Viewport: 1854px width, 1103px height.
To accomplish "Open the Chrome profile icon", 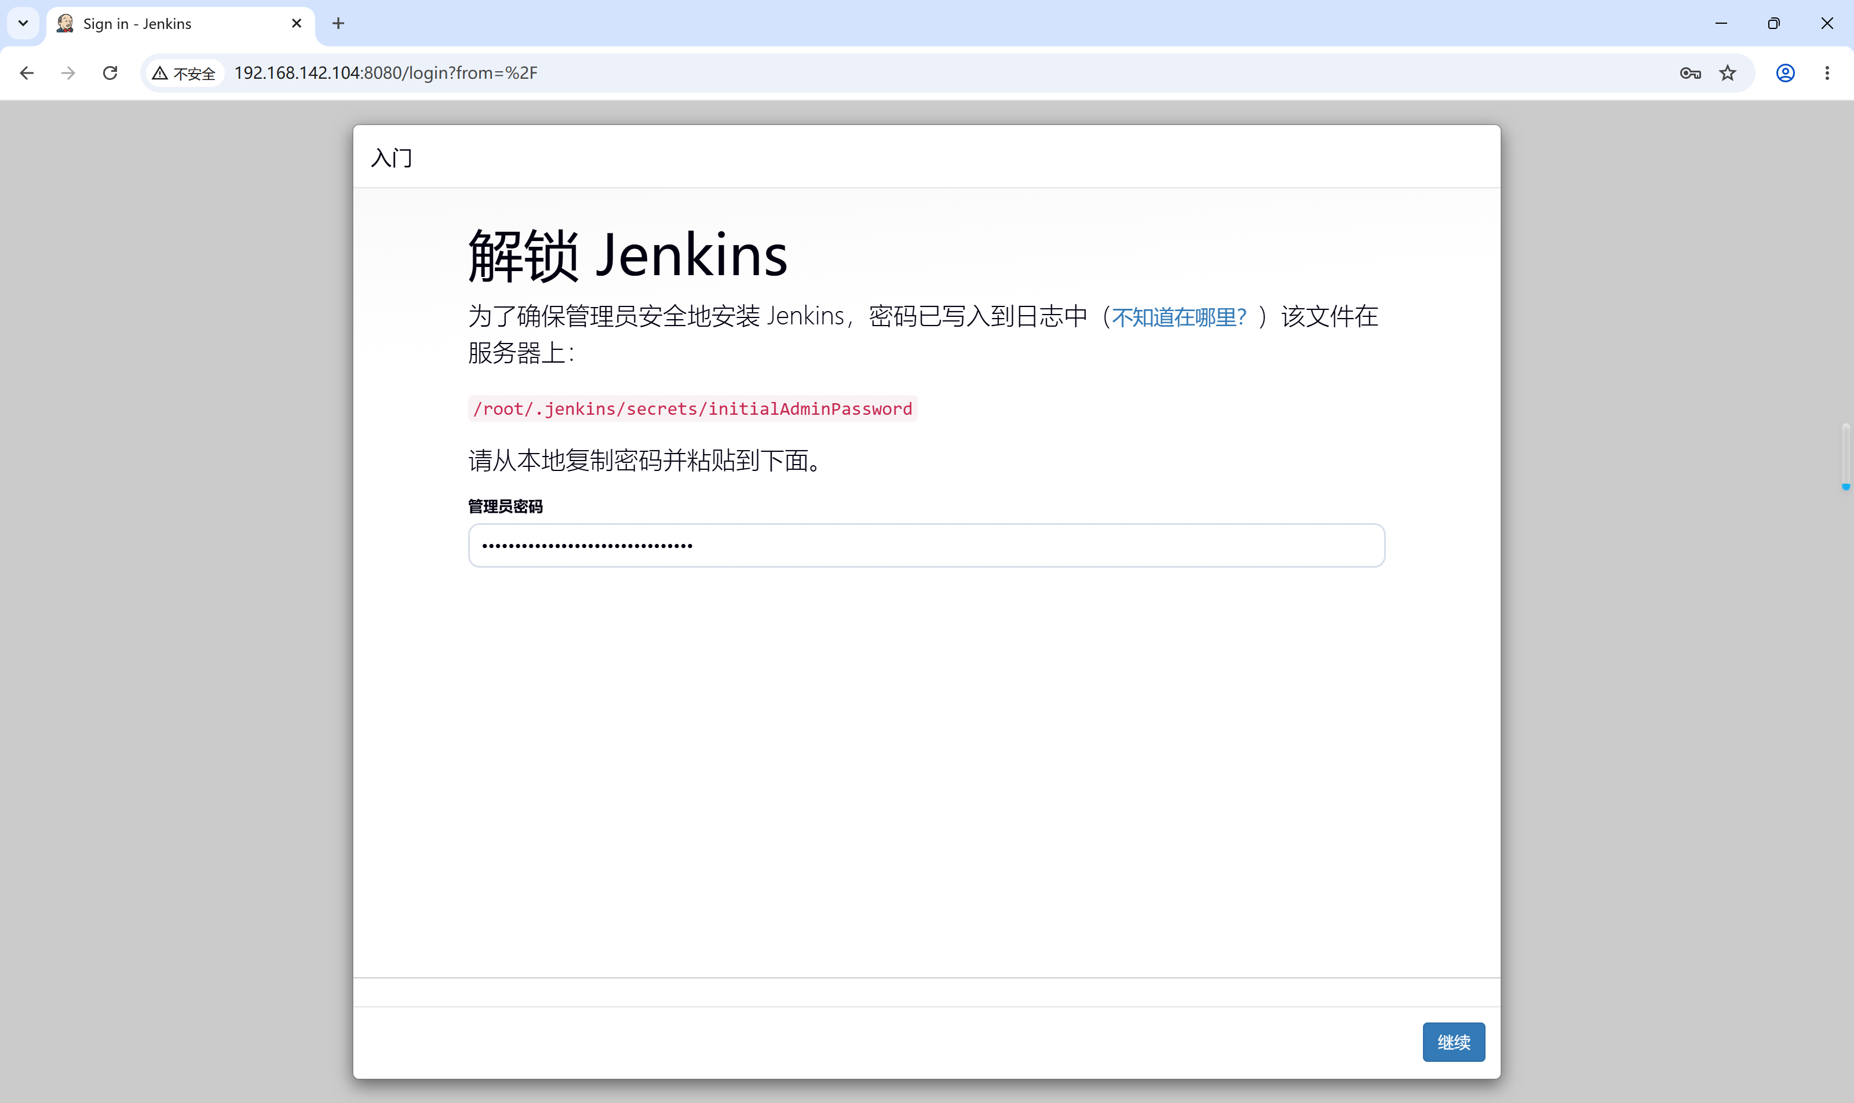I will pos(1786,73).
